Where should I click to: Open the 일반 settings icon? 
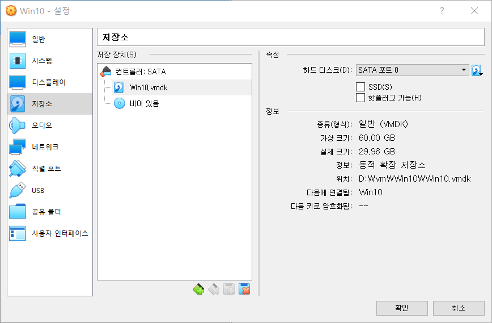point(18,39)
